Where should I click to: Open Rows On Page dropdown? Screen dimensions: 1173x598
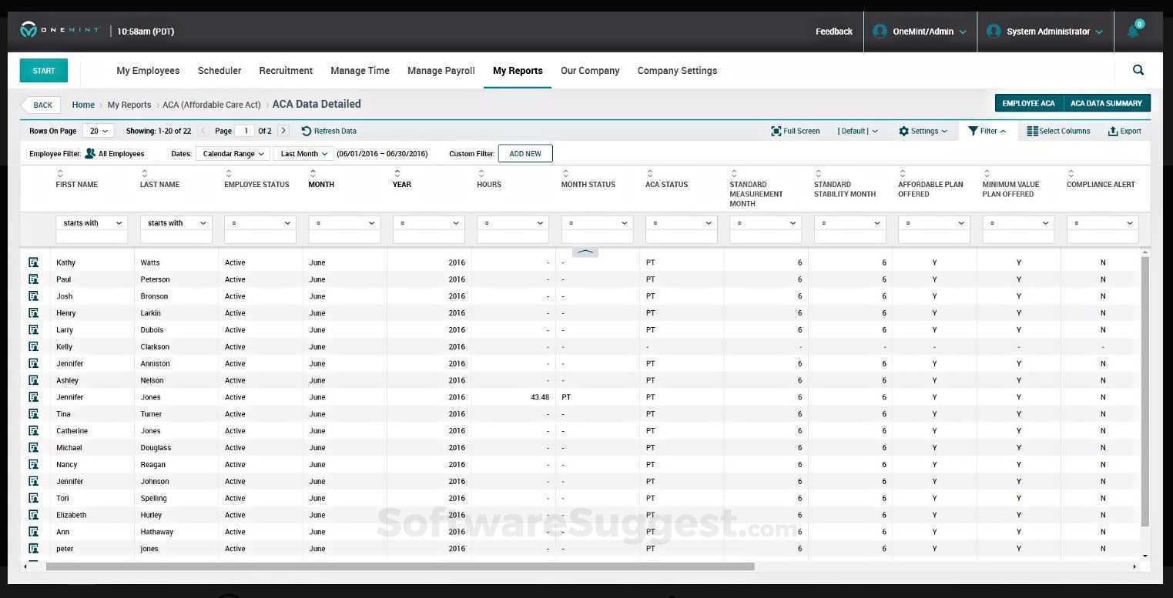[98, 131]
